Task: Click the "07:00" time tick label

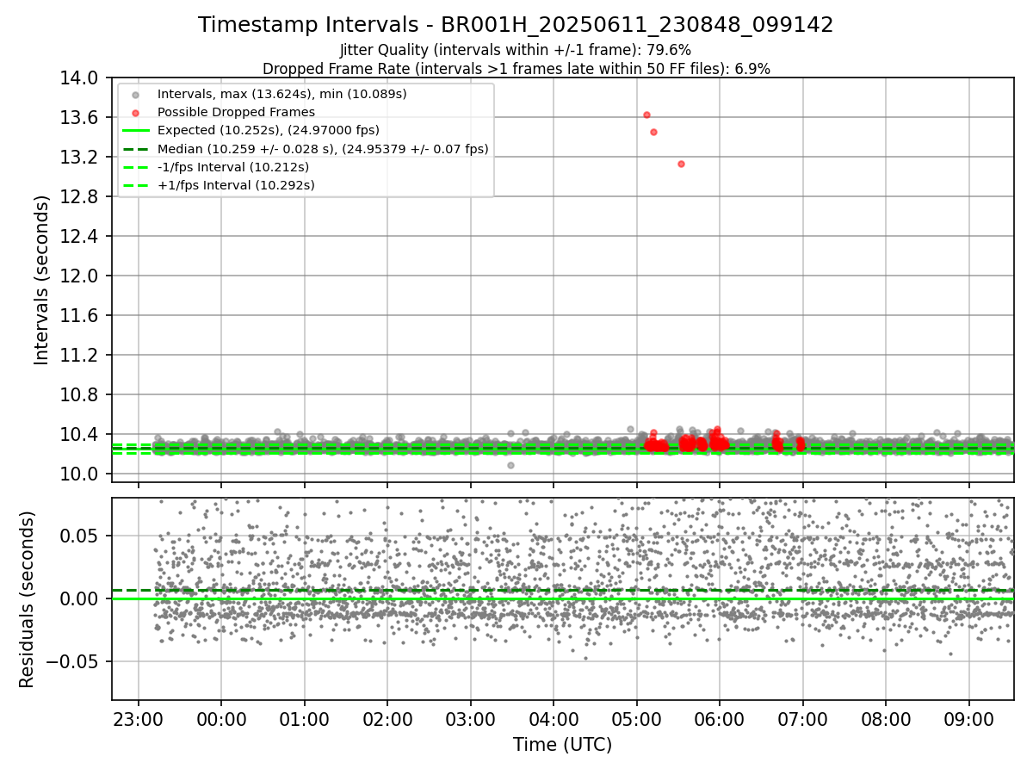Action: [802, 719]
